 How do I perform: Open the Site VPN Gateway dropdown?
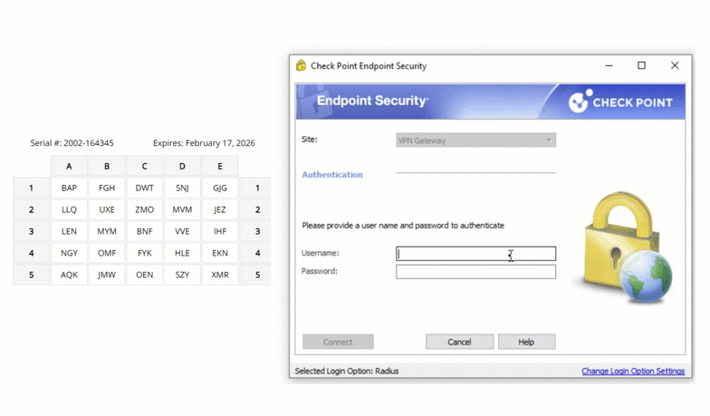pos(475,140)
